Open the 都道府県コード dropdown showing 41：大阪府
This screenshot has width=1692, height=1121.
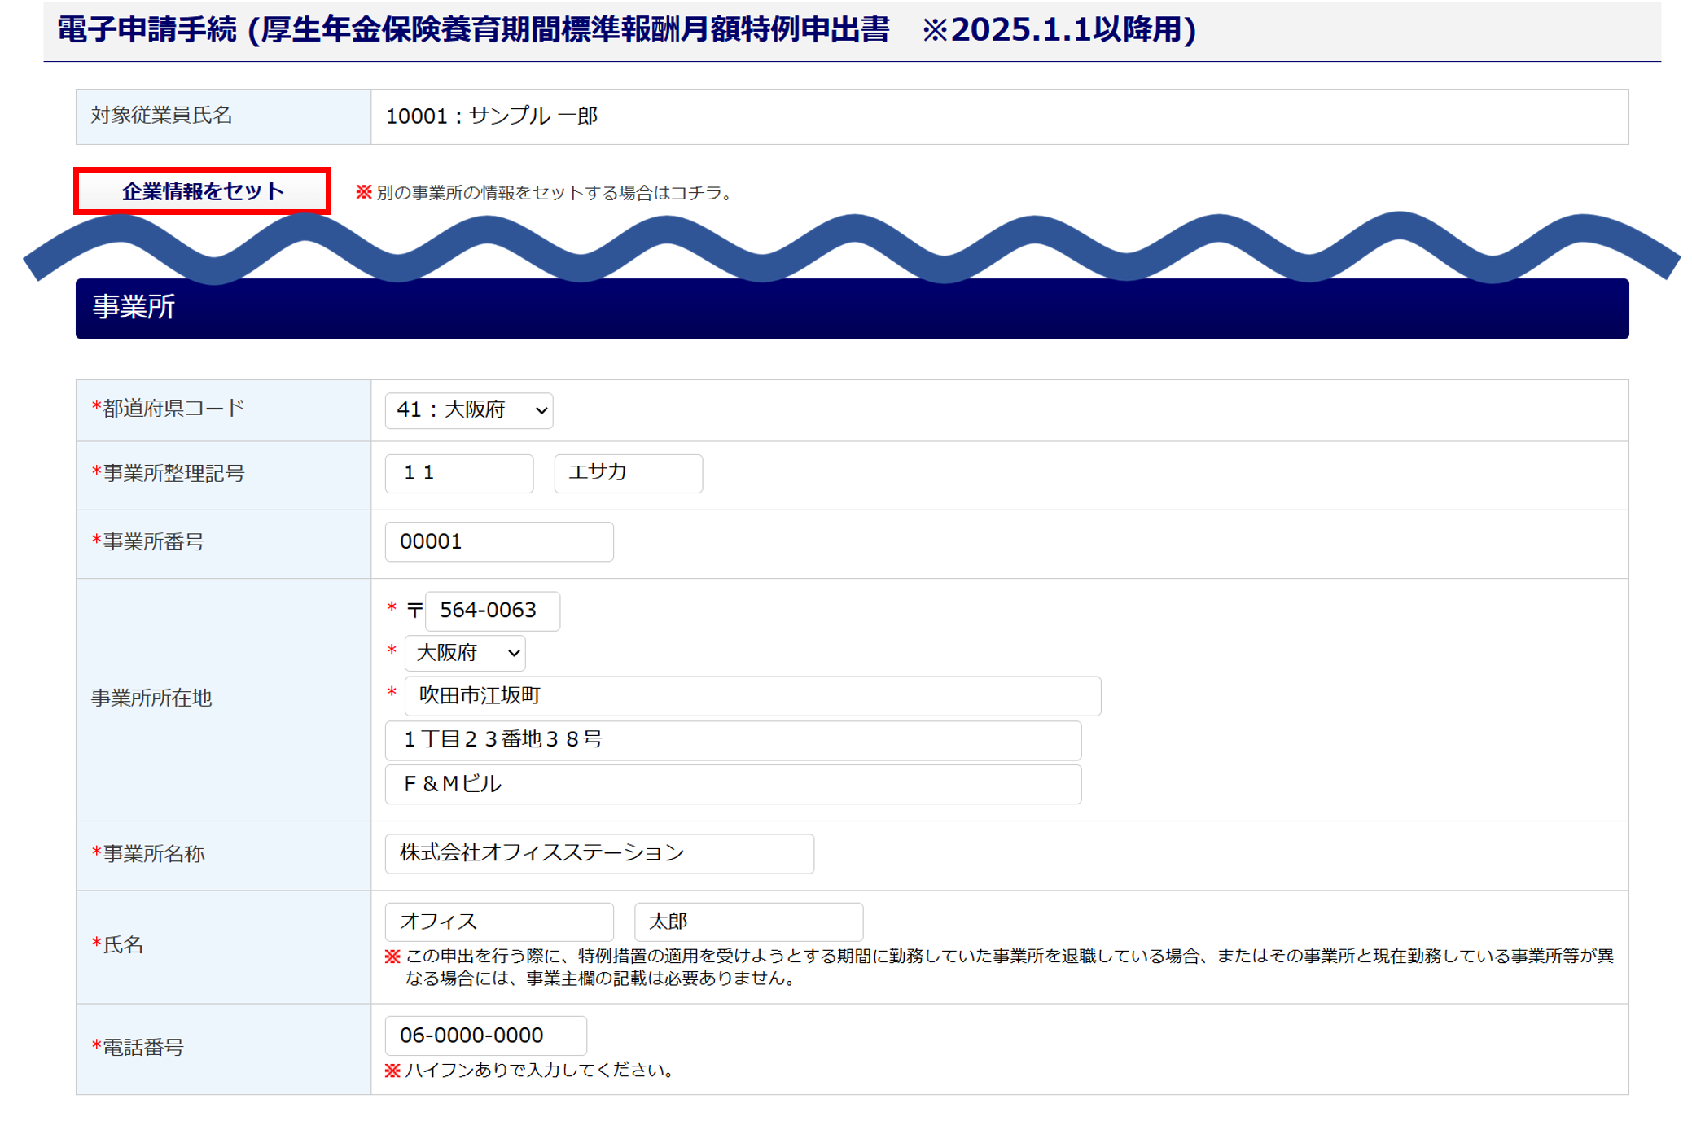coord(469,410)
